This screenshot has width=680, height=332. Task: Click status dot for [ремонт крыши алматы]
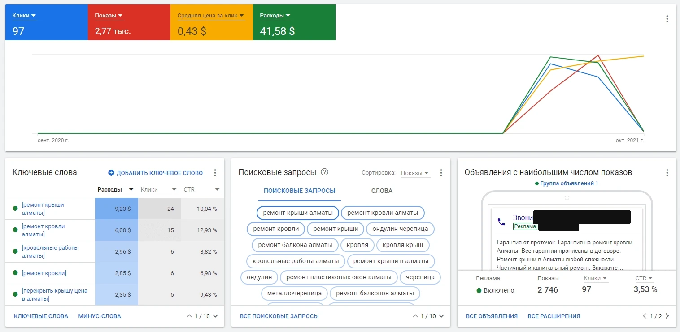tap(15, 208)
